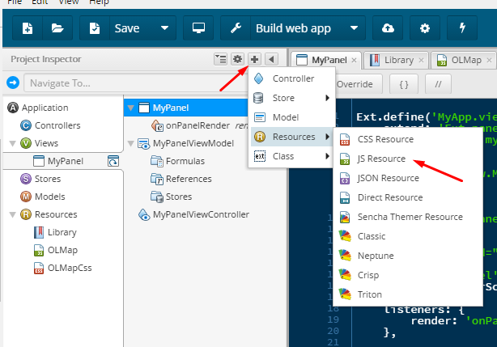Click the lightning bolt toolbar icon
Viewport: 497px width, 347px height.
coord(462,28)
